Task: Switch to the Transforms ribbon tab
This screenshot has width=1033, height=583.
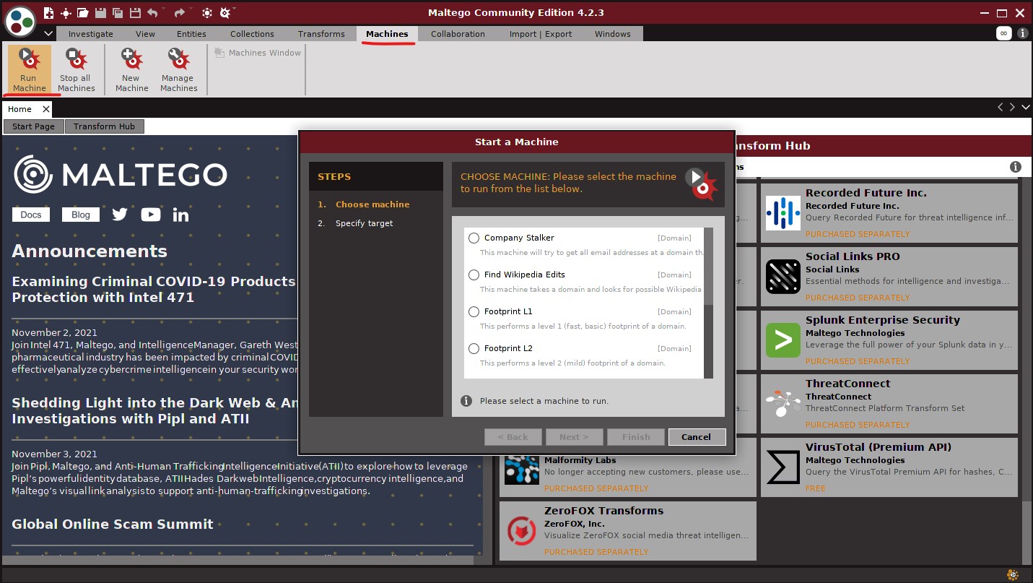Action: tap(321, 34)
